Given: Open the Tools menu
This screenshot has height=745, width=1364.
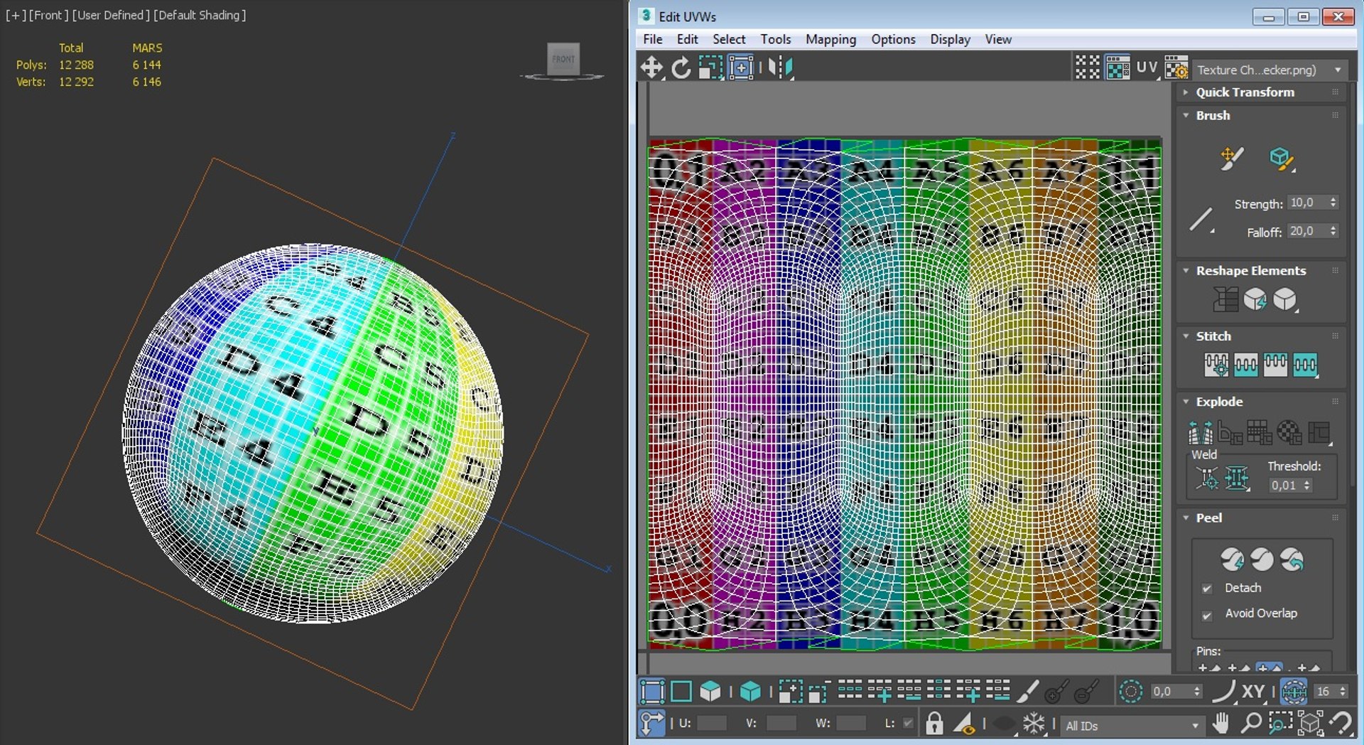Looking at the screenshot, I should [x=775, y=39].
